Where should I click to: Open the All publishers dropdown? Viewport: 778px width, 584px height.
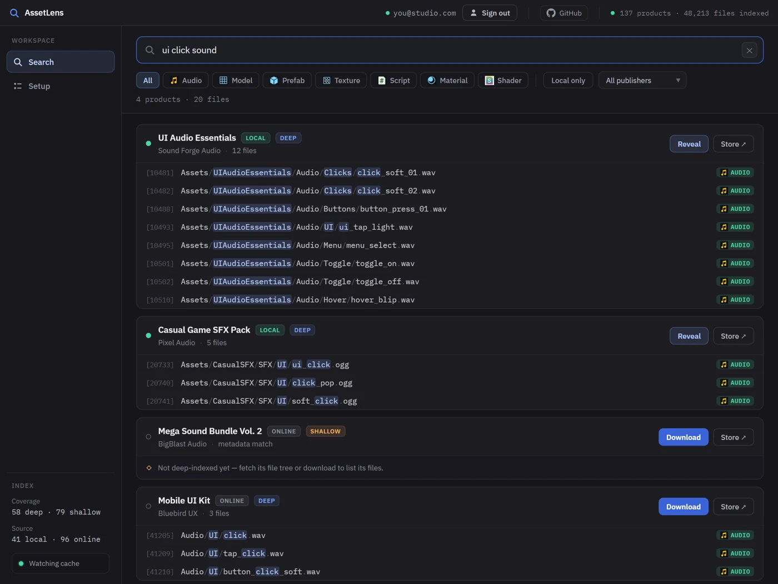pyautogui.click(x=642, y=81)
